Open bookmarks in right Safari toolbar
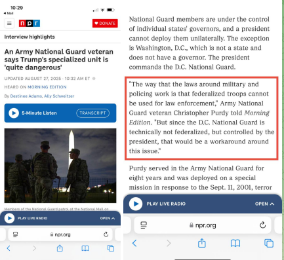 point(235,243)
